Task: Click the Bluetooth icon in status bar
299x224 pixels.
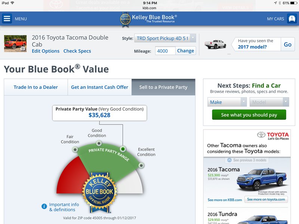Action: pos(280,3)
